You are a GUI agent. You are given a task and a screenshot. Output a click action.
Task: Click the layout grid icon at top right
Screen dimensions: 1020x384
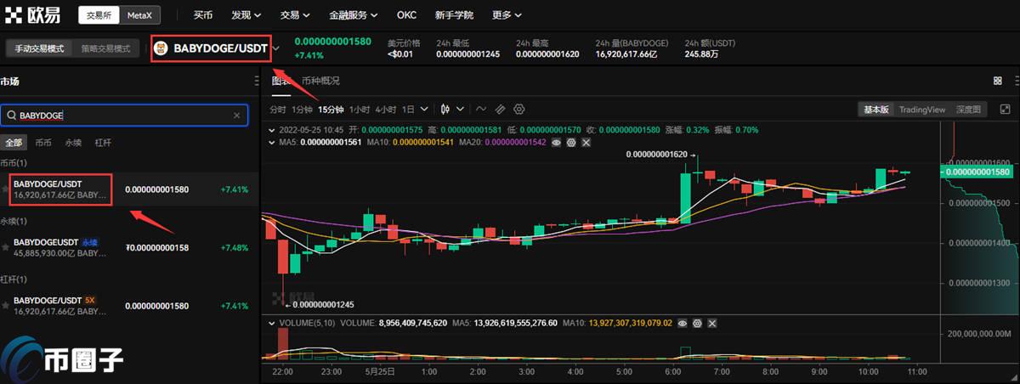(997, 81)
